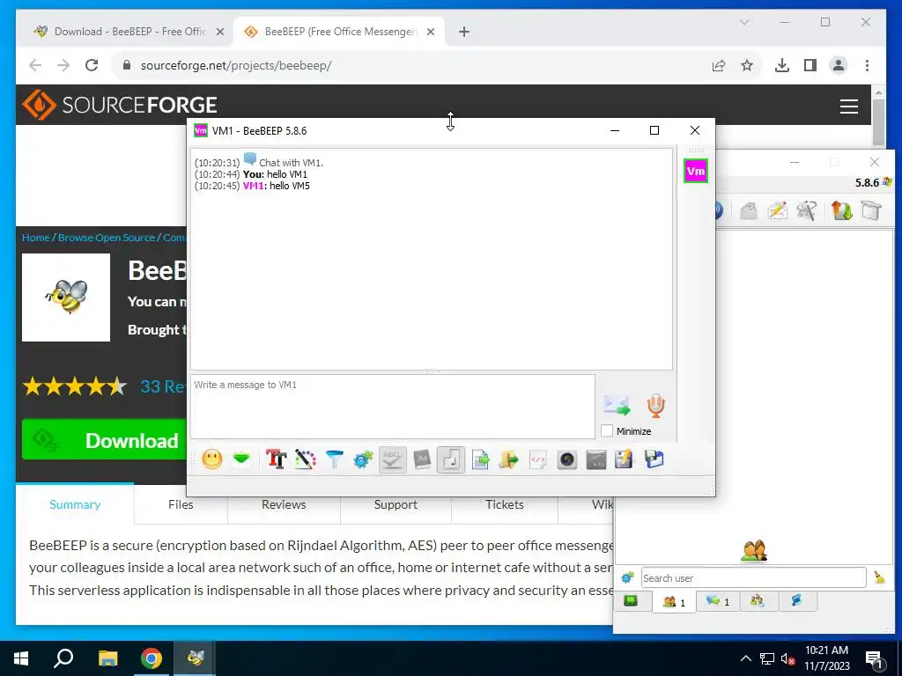This screenshot has width=902, height=676.
Task: Open the group users tab
Action: click(x=758, y=601)
